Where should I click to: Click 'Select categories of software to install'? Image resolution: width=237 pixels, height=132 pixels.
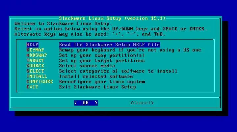118,71
